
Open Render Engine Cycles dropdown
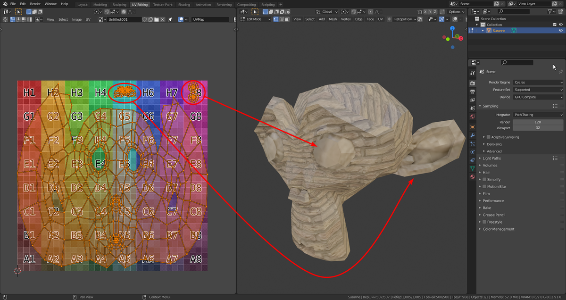pos(538,82)
